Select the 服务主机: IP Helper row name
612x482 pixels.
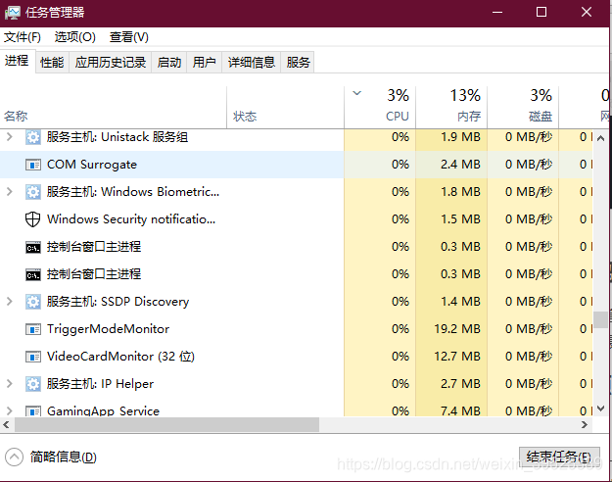pyautogui.click(x=100, y=384)
